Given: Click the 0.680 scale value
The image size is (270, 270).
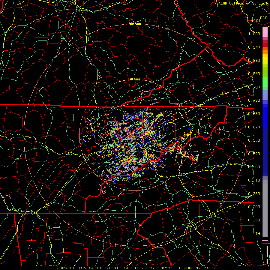Looking at the screenshot, I should 254,114.
